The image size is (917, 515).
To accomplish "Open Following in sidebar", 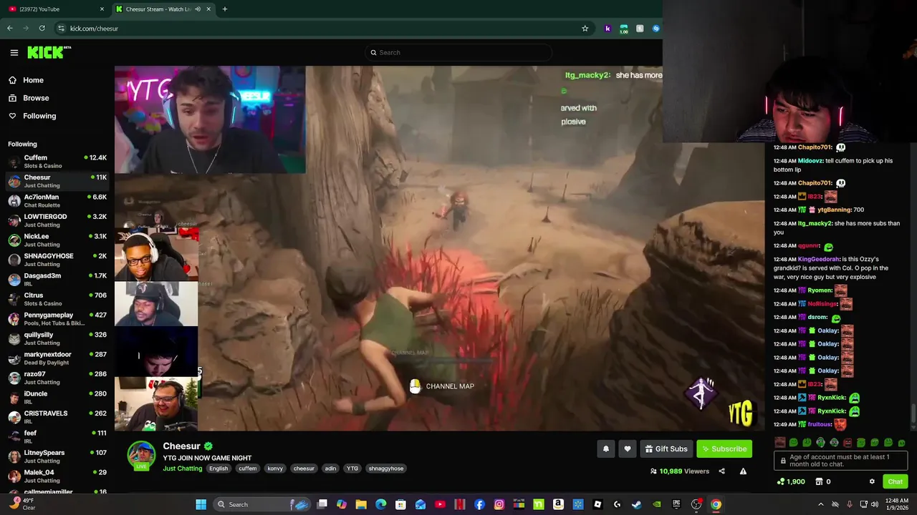I will [x=39, y=116].
